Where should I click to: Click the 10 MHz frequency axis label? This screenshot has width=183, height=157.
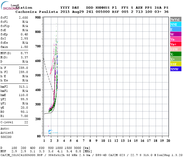103,141
